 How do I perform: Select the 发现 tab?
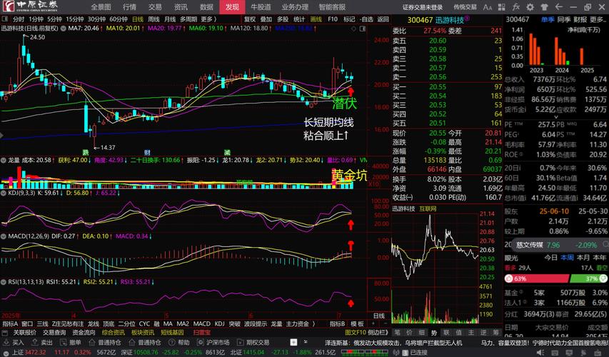[x=232, y=7]
